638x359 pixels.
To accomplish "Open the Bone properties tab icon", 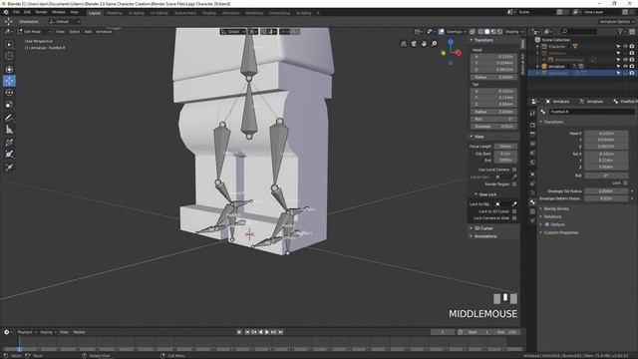I will pos(532,201).
